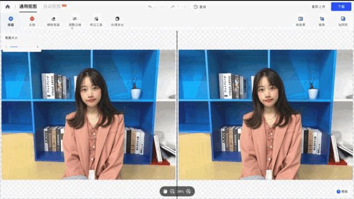Click the redo arrow in top bar
Screen dimensions: 354x199
[x=173, y=7]
